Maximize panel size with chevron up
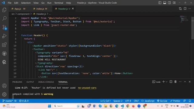Viewport: 194px width, 109px height. tap(185, 82)
